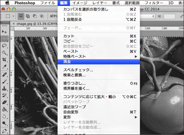The image size is (184, 135).
Task: Choose ペースト from the edit menu
Action: [99, 51]
